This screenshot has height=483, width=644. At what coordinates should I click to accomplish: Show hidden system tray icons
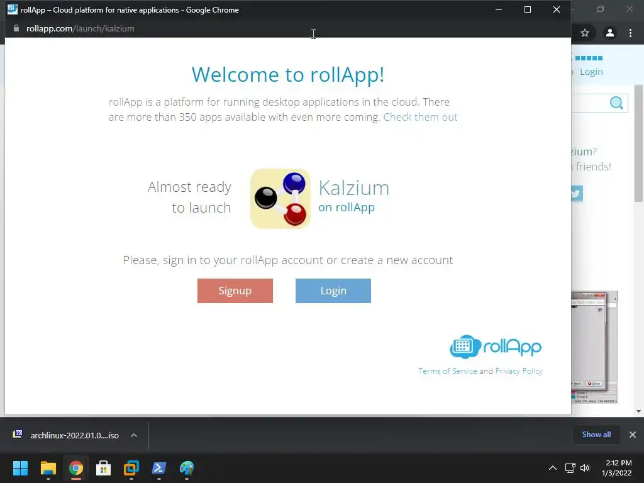553,468
